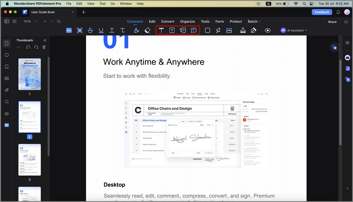This screenshot has width=353, height=202.
Task: Select the Area Highlight tool
Action: coord(79,31)
